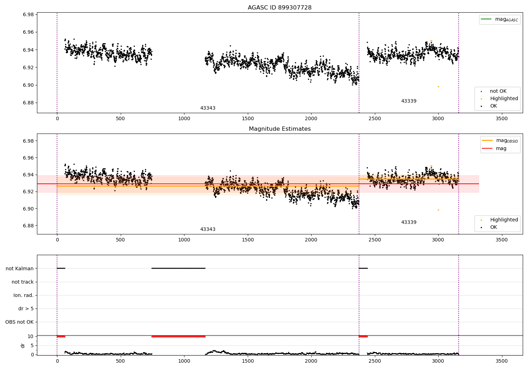This screenshot has width=528, height=369.
Task: Click the "10" tick label on the dr axis
Action: coord(31,336)
